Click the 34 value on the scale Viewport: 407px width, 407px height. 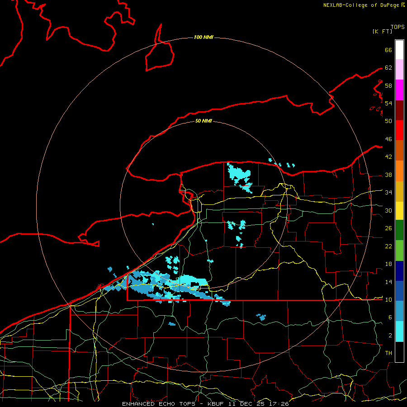(x=388, y=192)
